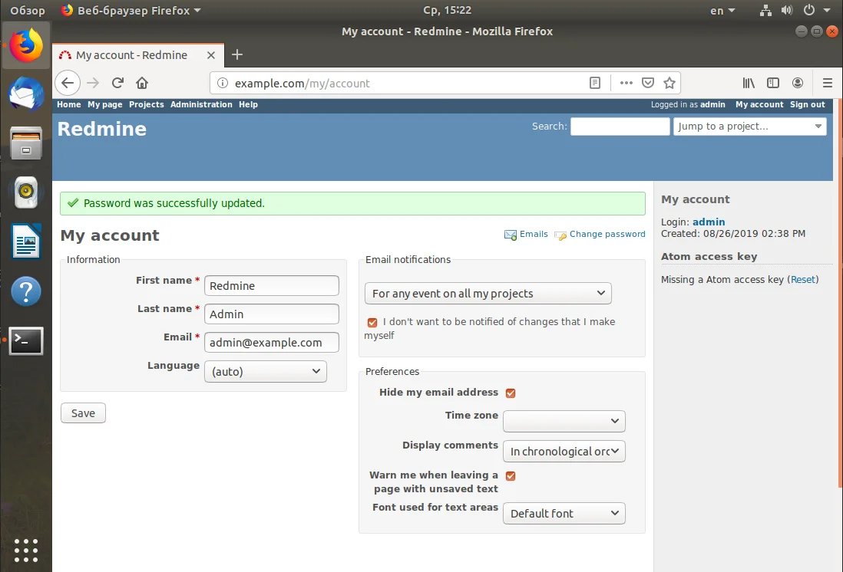Open Thunderbird mail from the dock
The image size is (843, 572).
click(x=26, y=94)
